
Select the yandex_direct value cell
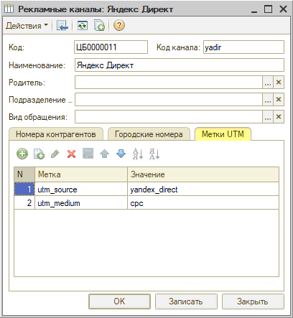pyautogui.click(x=203, y=190)
